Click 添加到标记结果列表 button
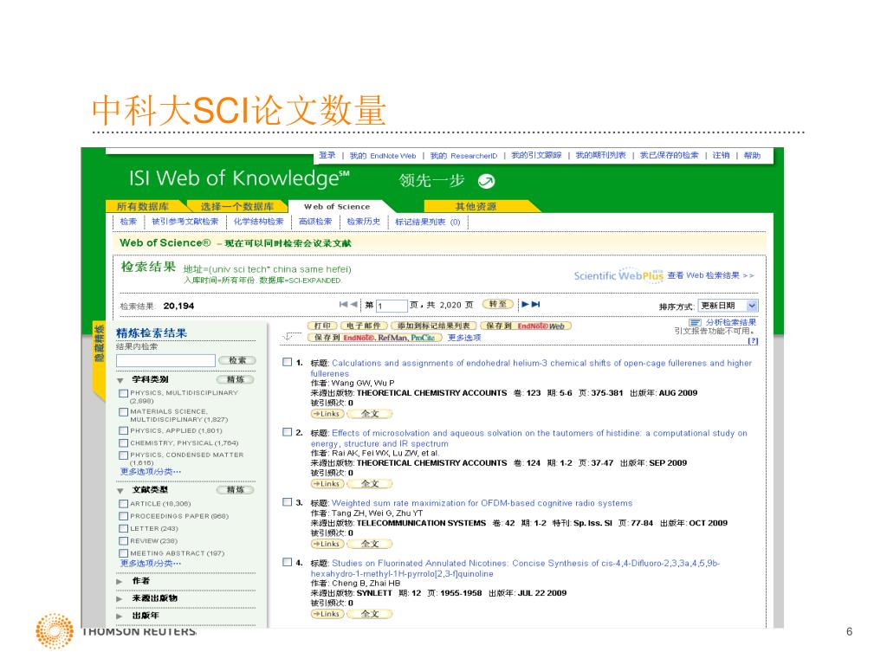The image size is (887, 665). coord(433,326)
